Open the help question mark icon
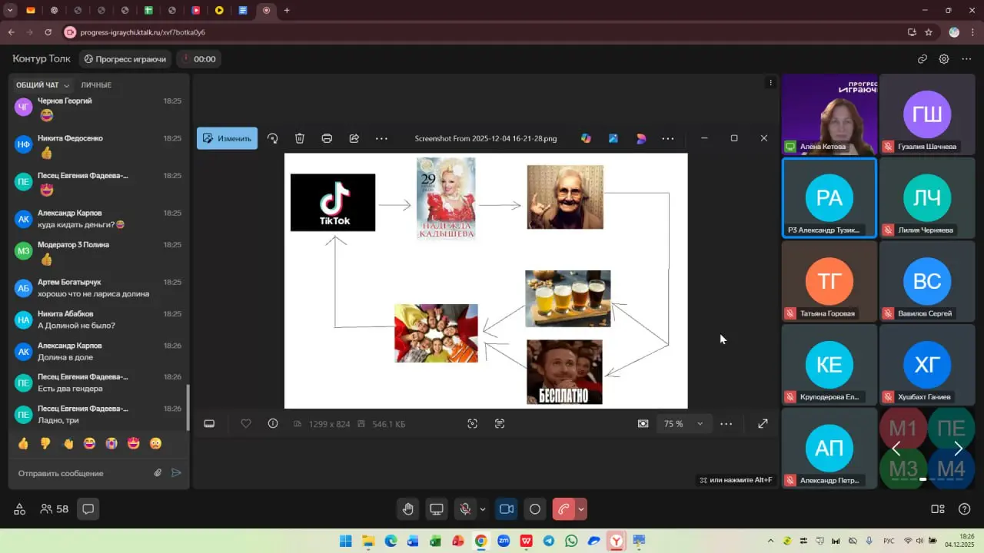 [965, 508]
